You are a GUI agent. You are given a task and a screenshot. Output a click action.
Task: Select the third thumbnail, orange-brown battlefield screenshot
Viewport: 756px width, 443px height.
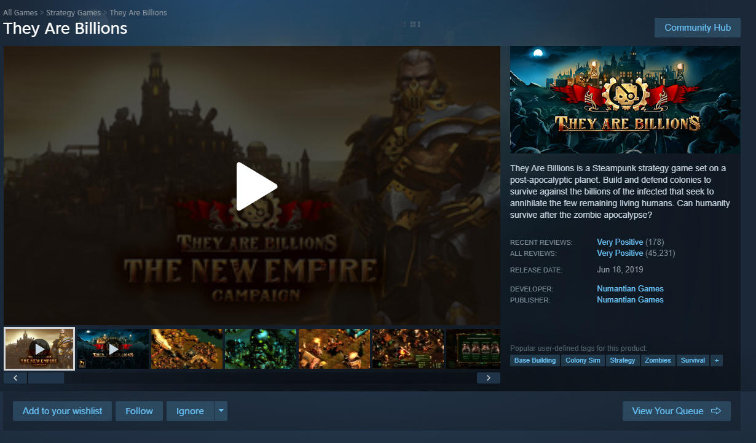click(187, 349)
